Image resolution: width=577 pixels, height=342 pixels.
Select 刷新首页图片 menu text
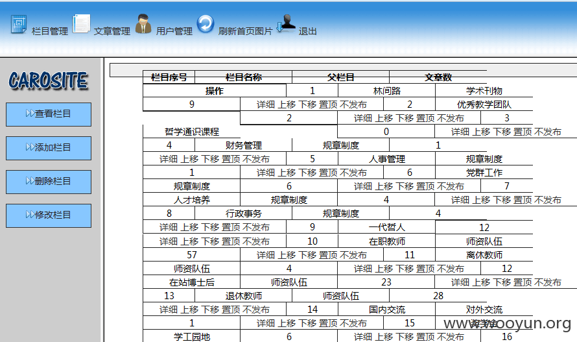(246, 31)
